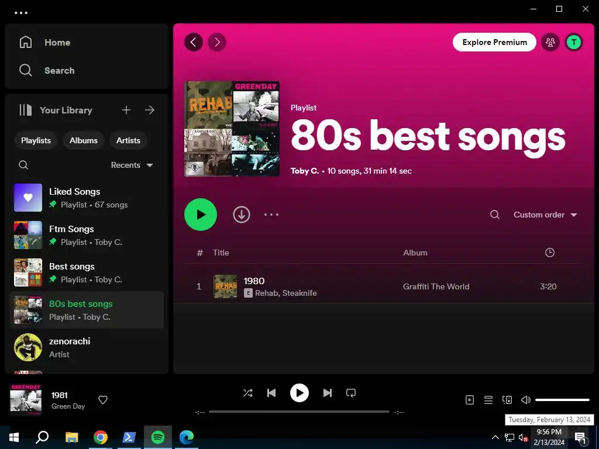599x449 pixels.
Task: Filter library by Albums
Action: coord(84,140)
